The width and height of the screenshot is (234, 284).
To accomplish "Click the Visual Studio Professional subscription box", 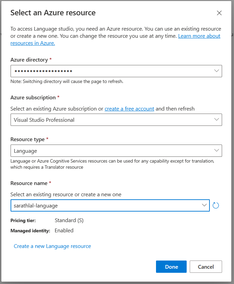I will click(x=102, y=120).
